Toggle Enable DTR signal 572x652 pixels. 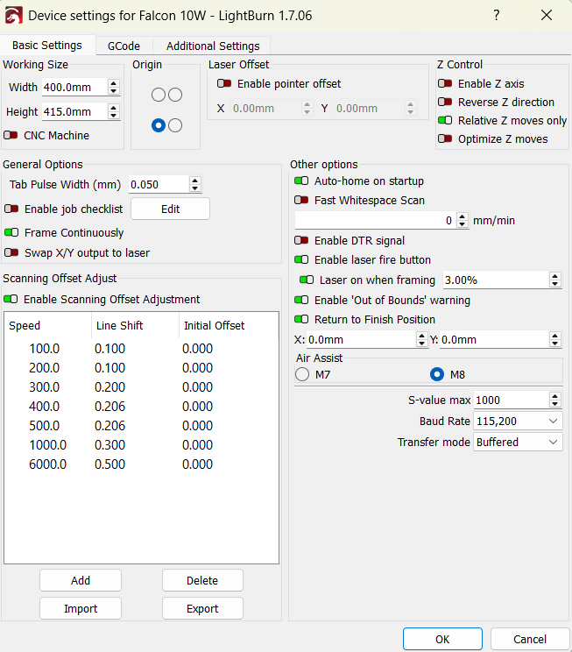pos(301,240)
